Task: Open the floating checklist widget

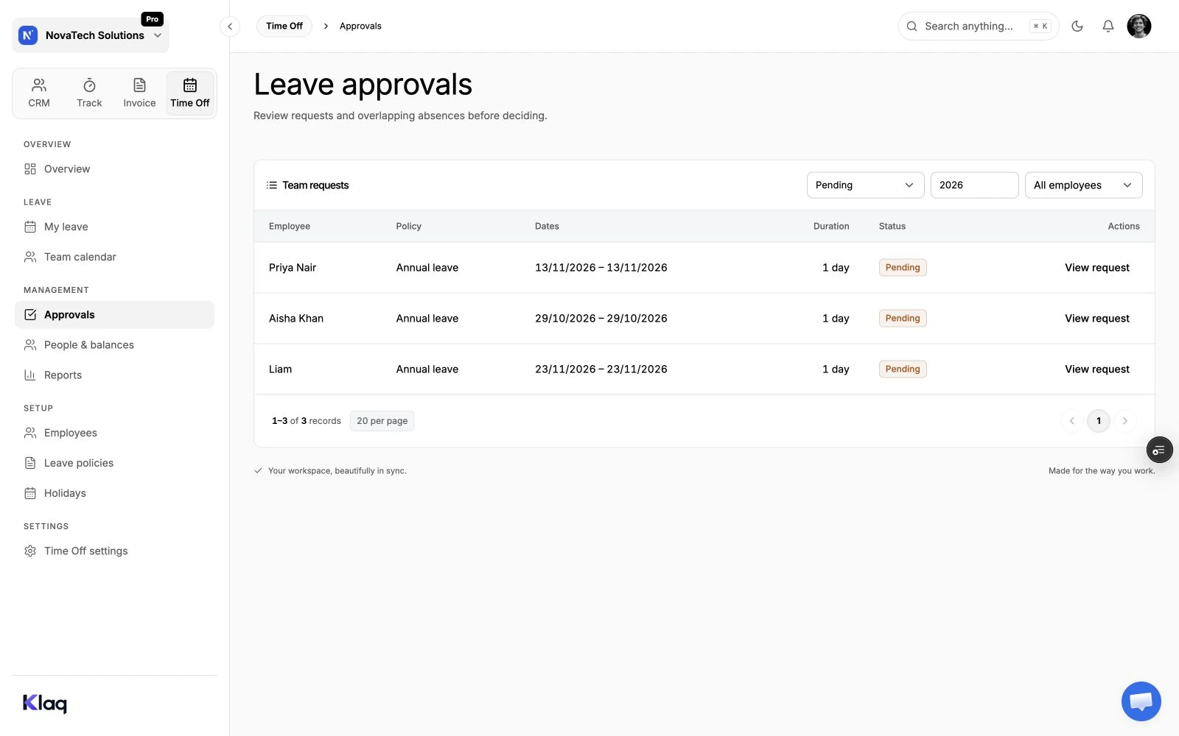Action: (1159, 450)
